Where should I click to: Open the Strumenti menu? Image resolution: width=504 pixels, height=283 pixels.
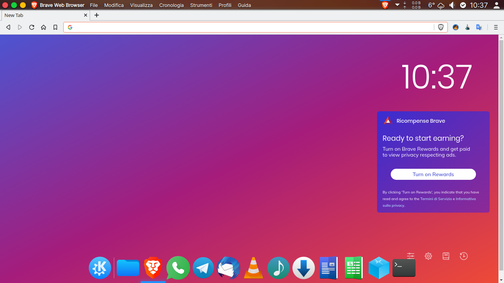tap(201, 5)
